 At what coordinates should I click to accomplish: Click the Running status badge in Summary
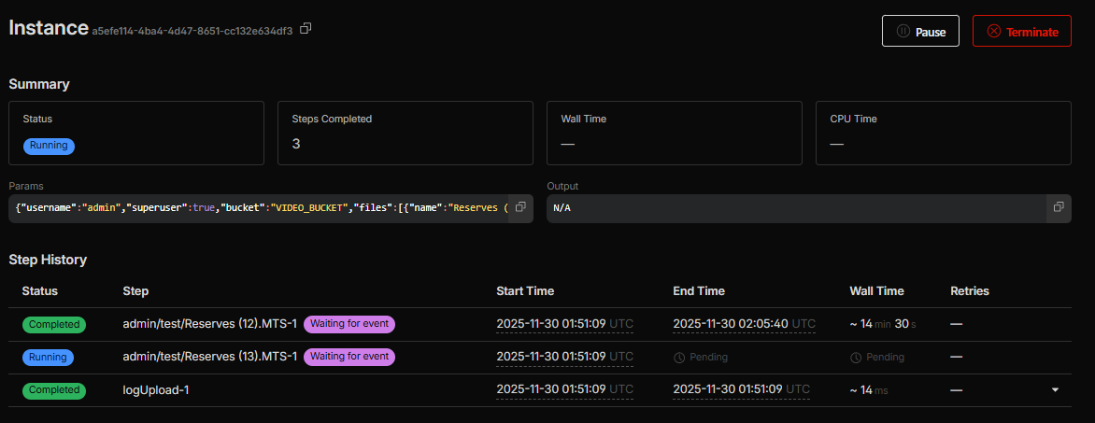point(49,146)
